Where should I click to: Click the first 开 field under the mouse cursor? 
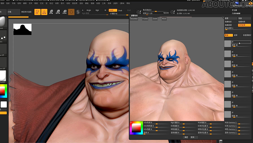pos(241,42)
